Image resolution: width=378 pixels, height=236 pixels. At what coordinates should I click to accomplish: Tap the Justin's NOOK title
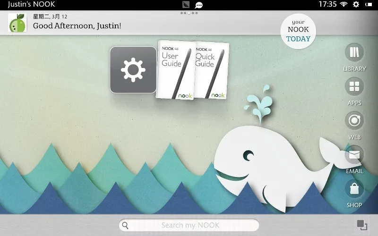[x=31, y=4]
